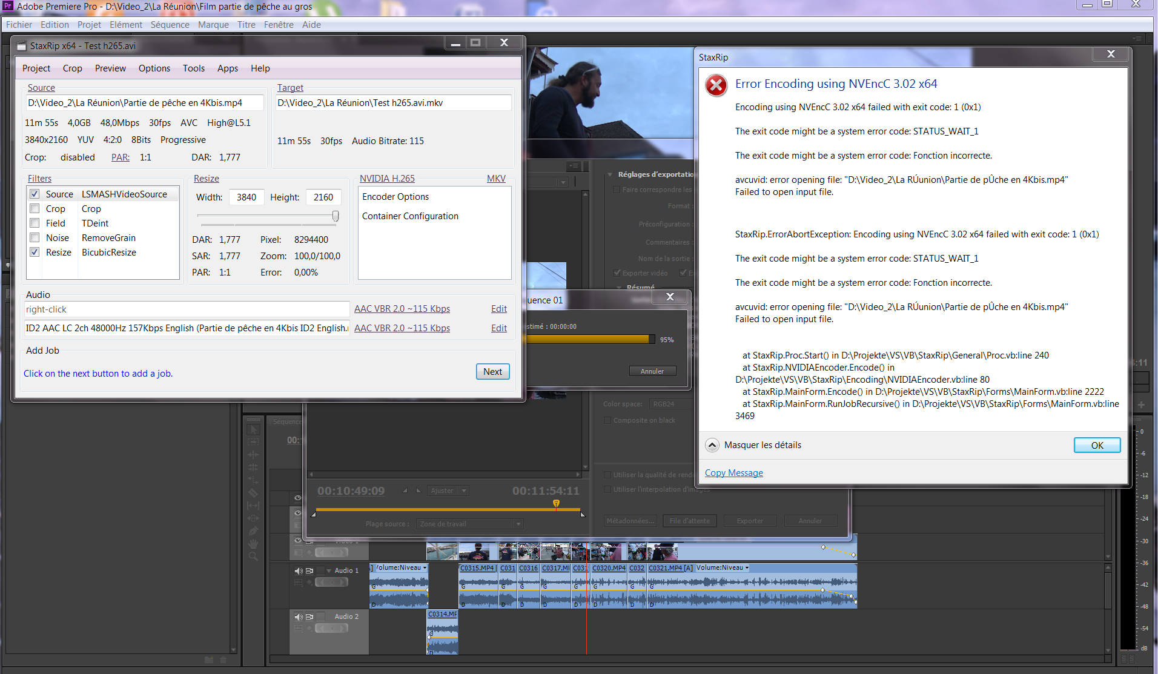1158x674 pixels.
Task: Toggle sync lock on Audio 1
Action: (309, 570)
